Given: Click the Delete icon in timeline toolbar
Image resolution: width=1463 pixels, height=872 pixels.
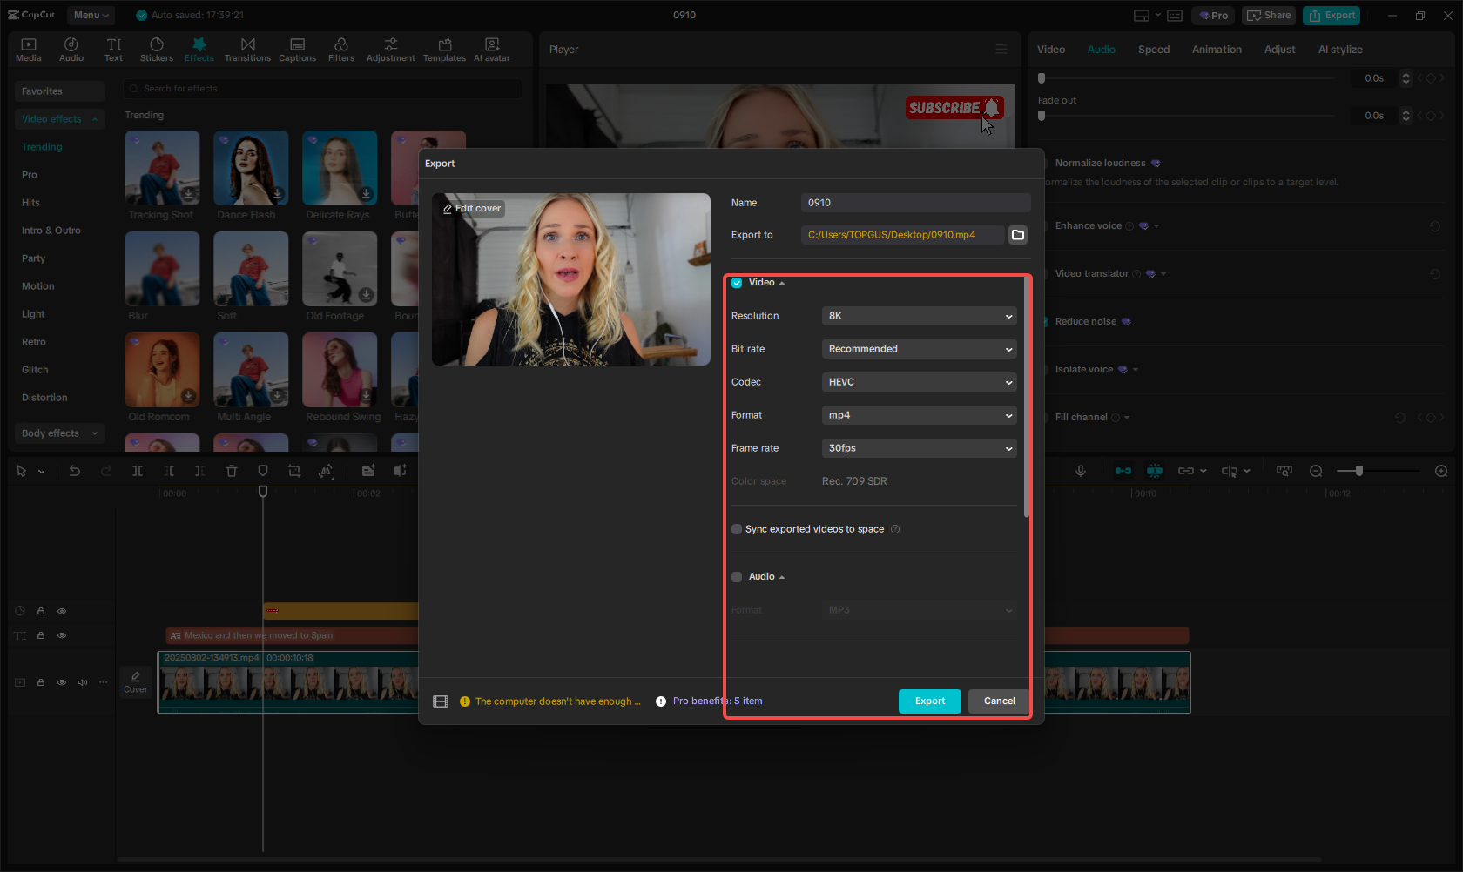Looking at the screenshot, I should pyautogui.click(x=232, y=470).
